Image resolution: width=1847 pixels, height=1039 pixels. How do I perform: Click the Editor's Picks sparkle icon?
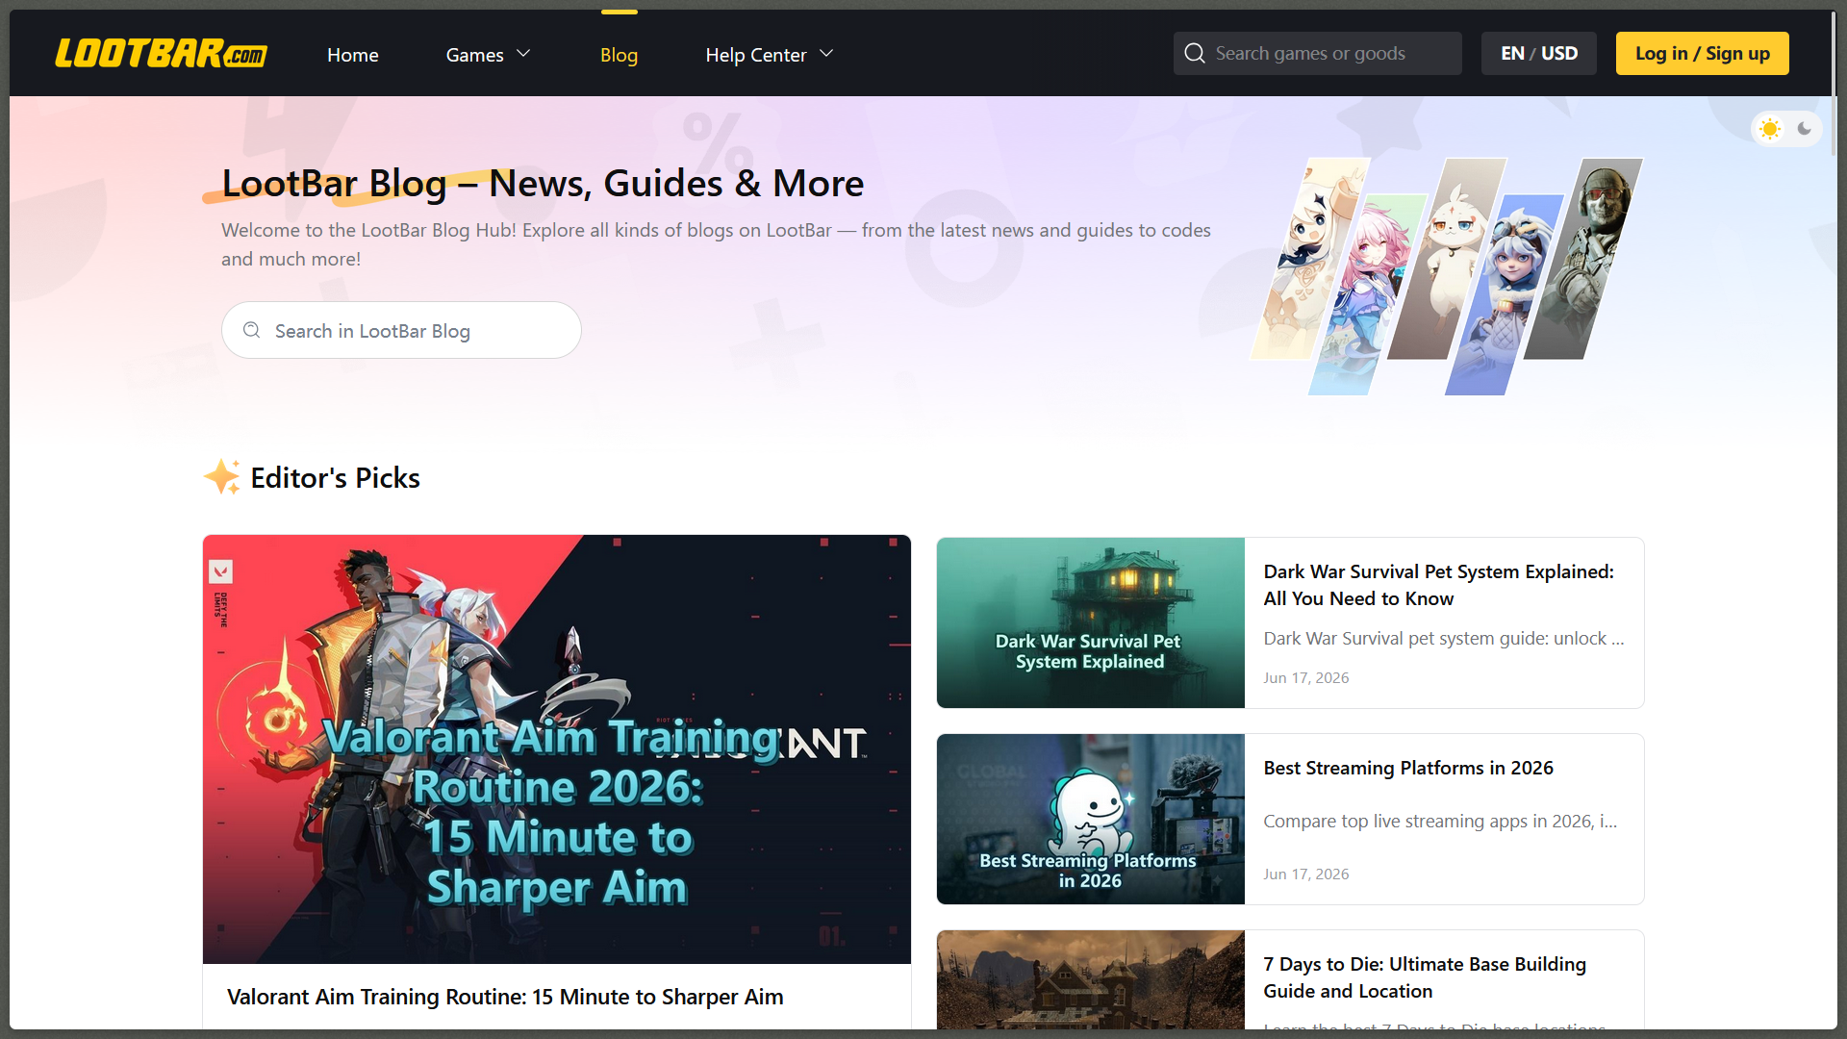[222, 476]
